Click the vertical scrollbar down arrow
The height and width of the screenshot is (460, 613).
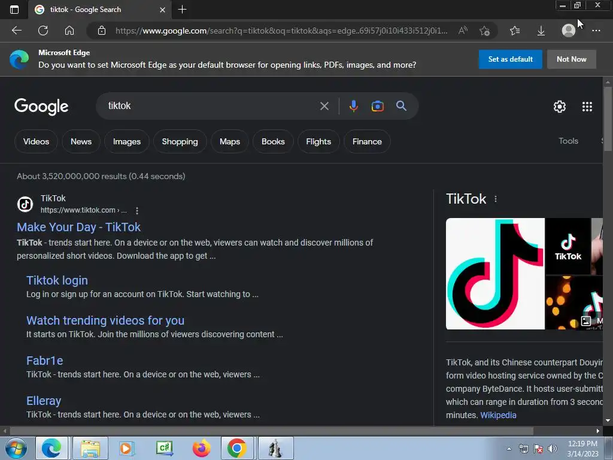608,420
